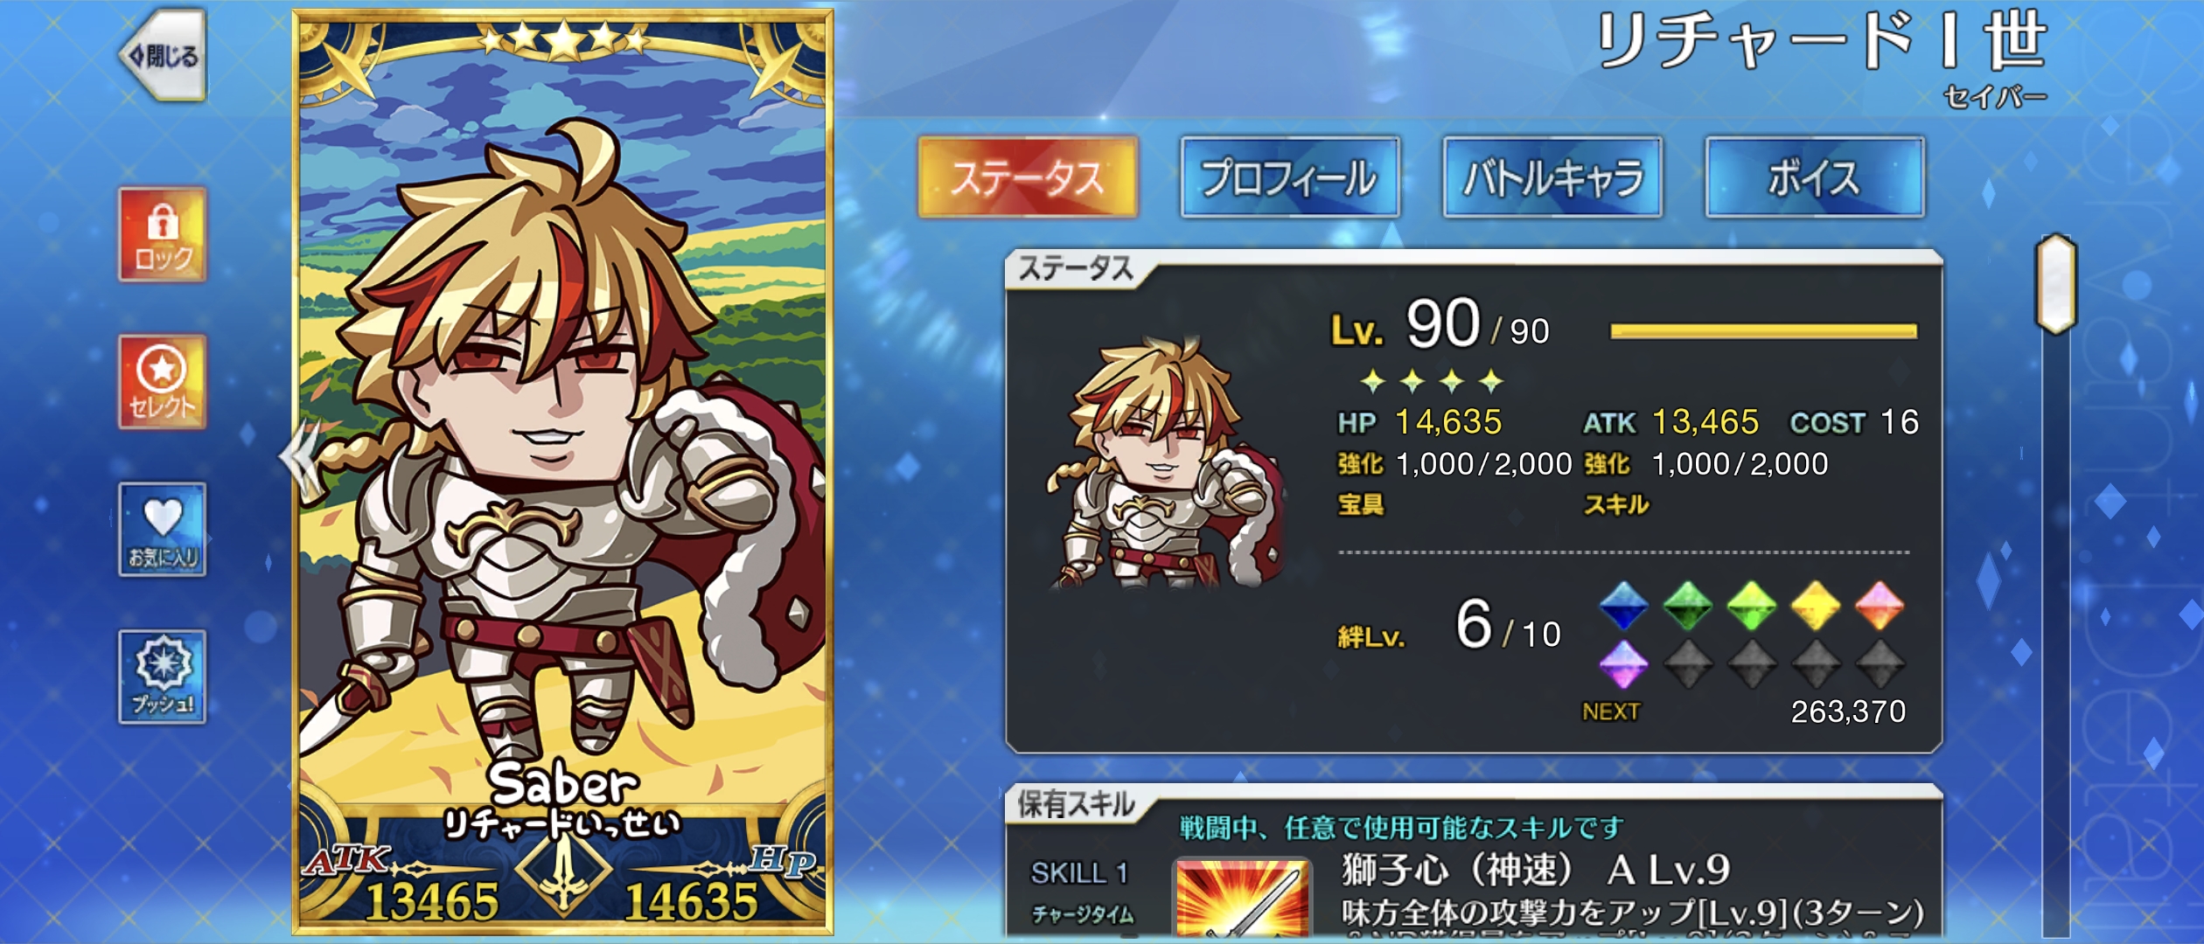Screen dimensions: 2204x944
Task: Click the blue bond level gem
Action: point(1624,606)
